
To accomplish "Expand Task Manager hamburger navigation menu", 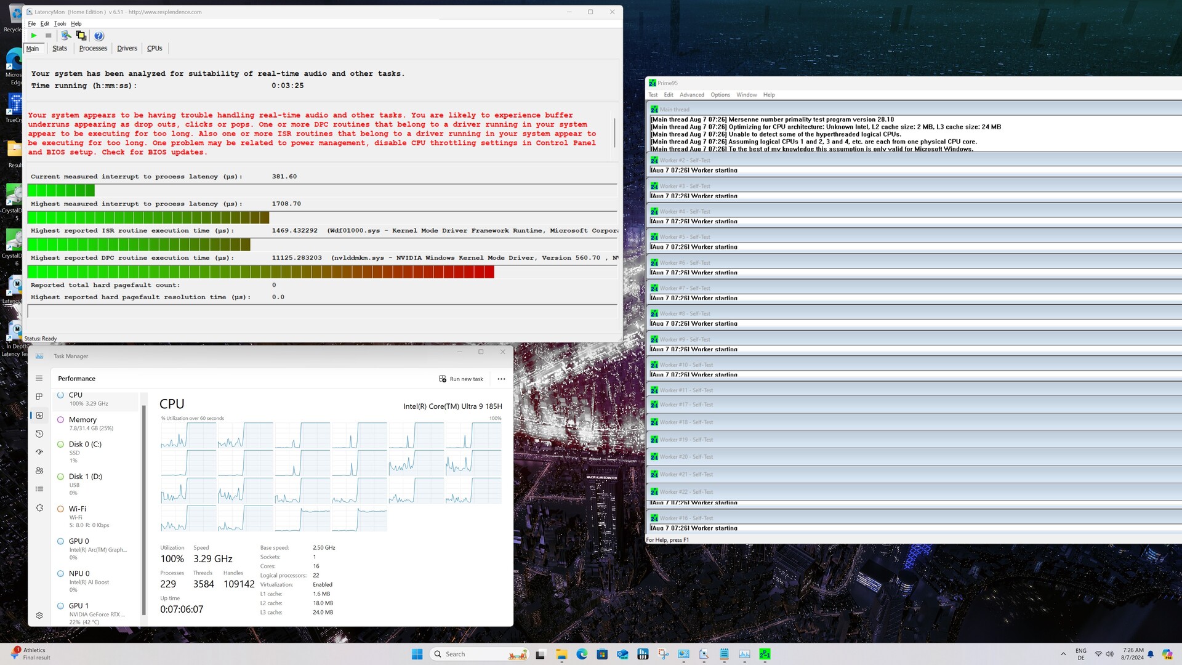I will tap(39, 378).
